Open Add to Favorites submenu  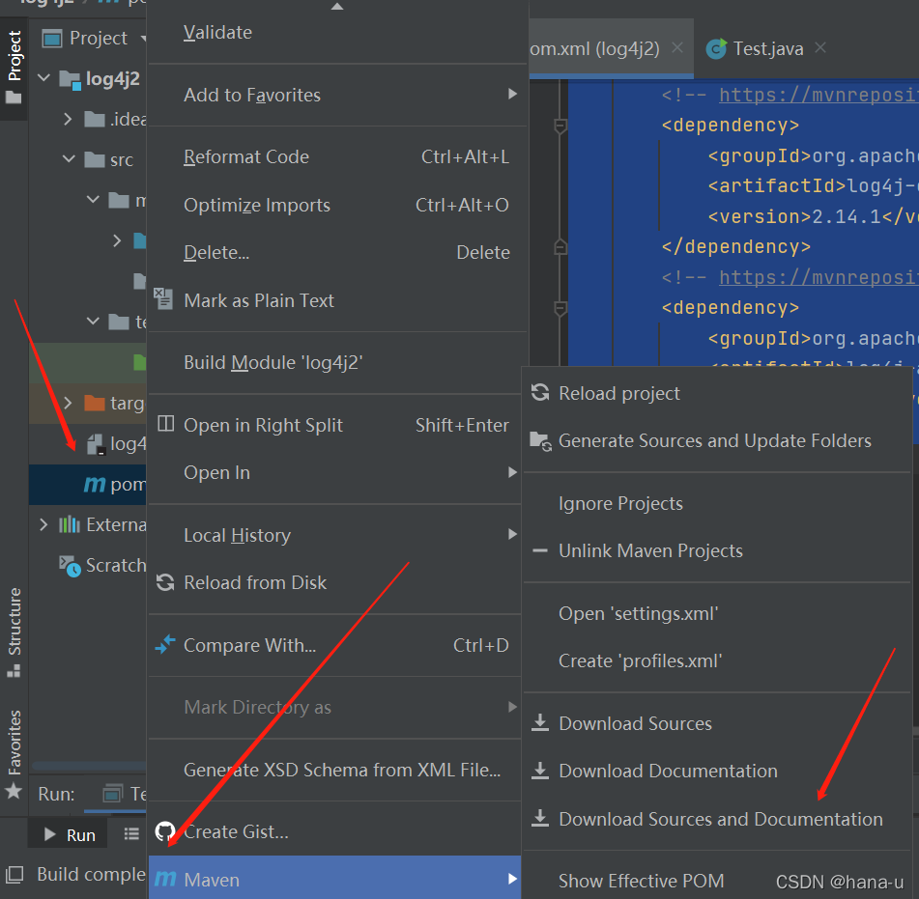tap(337, 95)
